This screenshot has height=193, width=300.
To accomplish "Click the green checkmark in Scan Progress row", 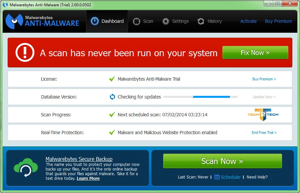I will click(x=112, y=114).
